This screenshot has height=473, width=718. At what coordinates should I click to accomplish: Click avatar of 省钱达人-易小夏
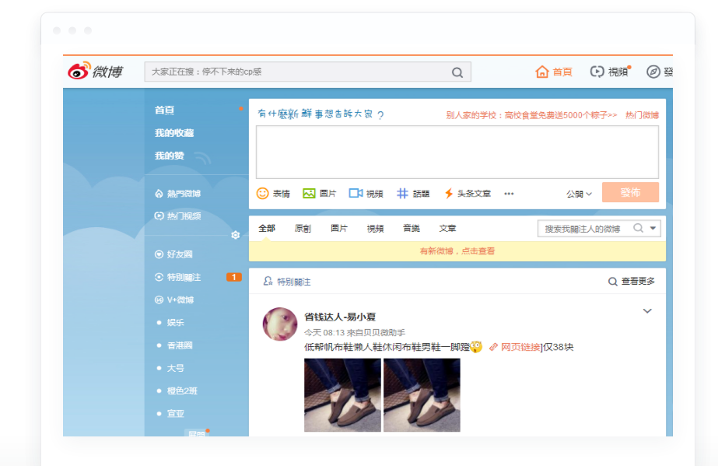click(280, 324)
